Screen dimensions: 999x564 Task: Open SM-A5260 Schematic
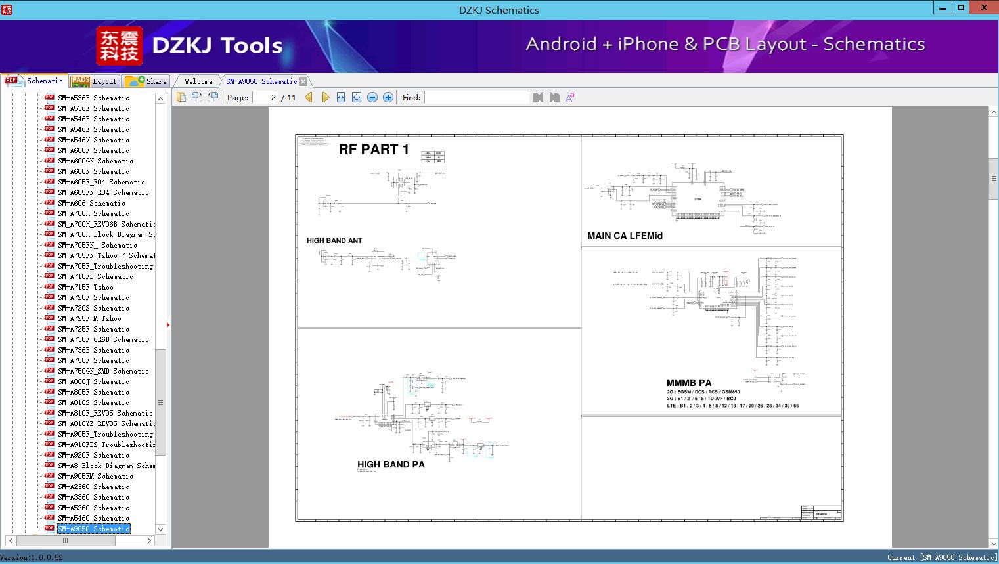click(x=93, y=508)
